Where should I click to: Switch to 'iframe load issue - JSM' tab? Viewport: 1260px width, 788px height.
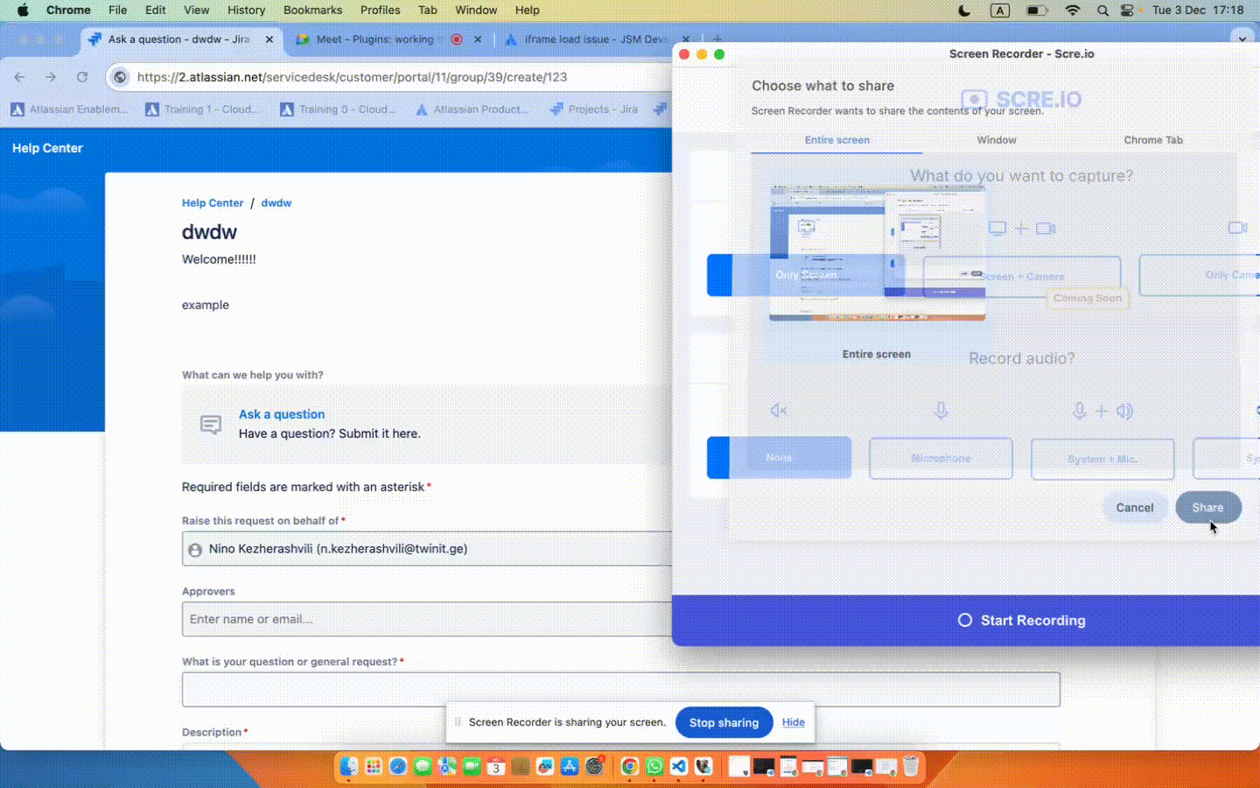(595, 39)
